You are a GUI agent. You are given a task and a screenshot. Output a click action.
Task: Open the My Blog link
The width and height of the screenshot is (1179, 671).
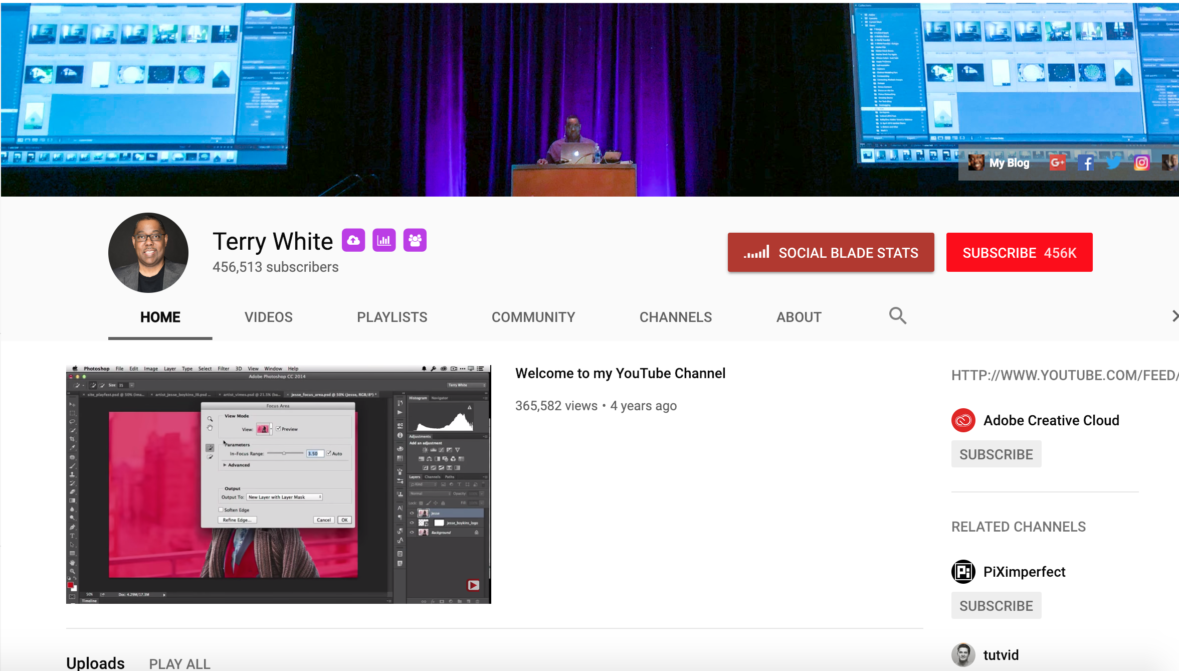(x=1009, y=162)
